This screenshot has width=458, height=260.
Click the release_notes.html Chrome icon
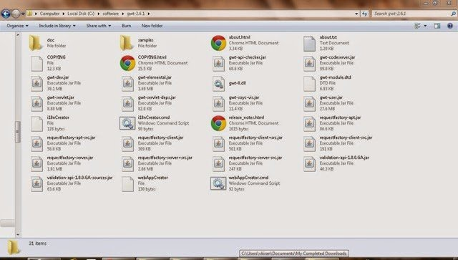coord(218,123)
